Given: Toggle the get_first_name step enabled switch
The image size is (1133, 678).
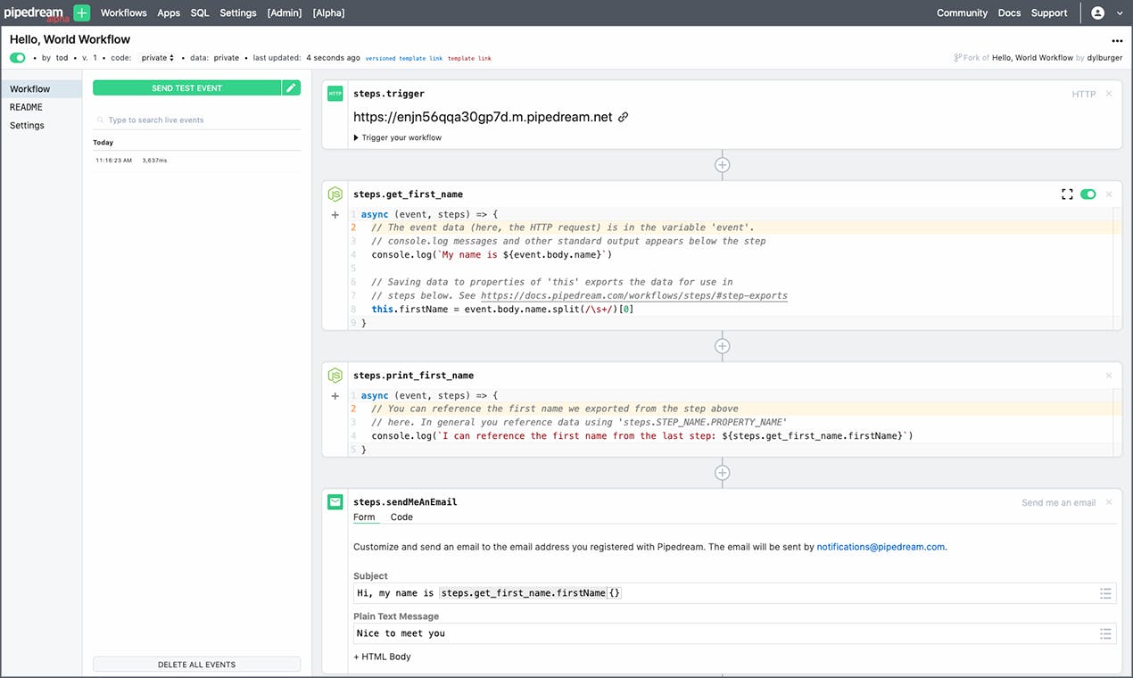Looking at the screenshot, I should (1088, 194).
